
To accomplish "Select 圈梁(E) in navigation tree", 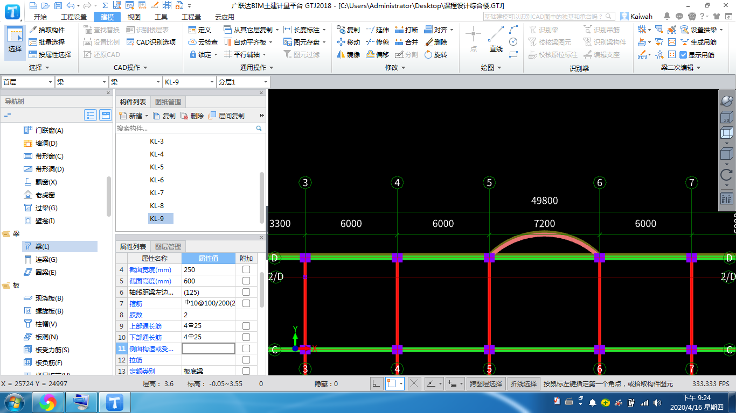I will [x=41, y=272].
